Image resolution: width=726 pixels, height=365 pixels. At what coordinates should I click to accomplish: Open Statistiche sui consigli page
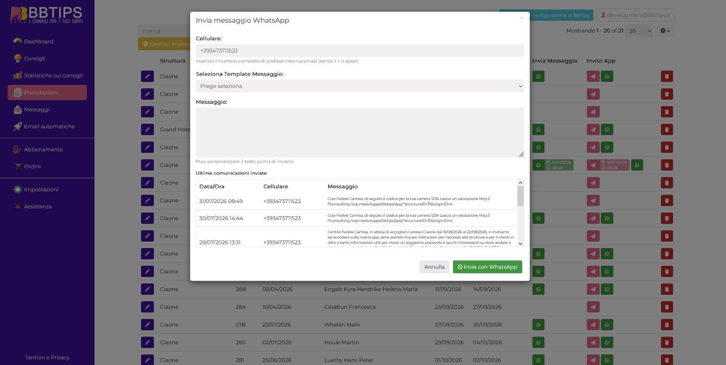47,75
